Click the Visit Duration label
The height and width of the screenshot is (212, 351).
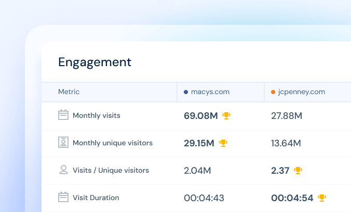click(x=96, y=198)
